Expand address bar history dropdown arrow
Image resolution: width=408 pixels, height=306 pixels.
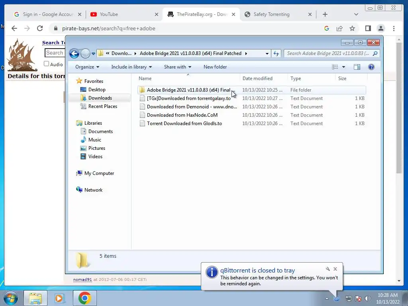pyautogui.click(x=267, y=54)
